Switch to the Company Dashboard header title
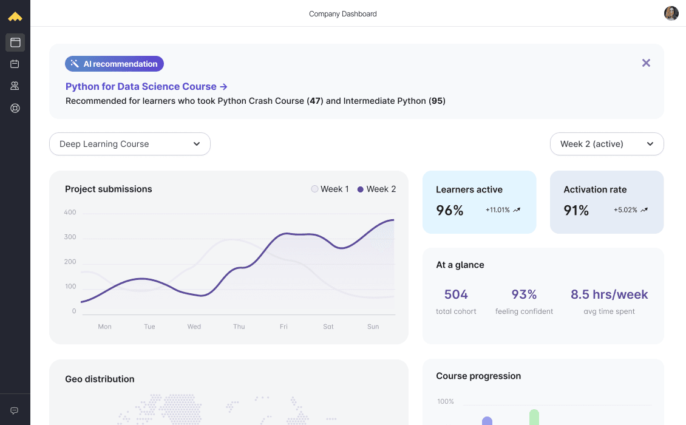 tap(342, 13)
